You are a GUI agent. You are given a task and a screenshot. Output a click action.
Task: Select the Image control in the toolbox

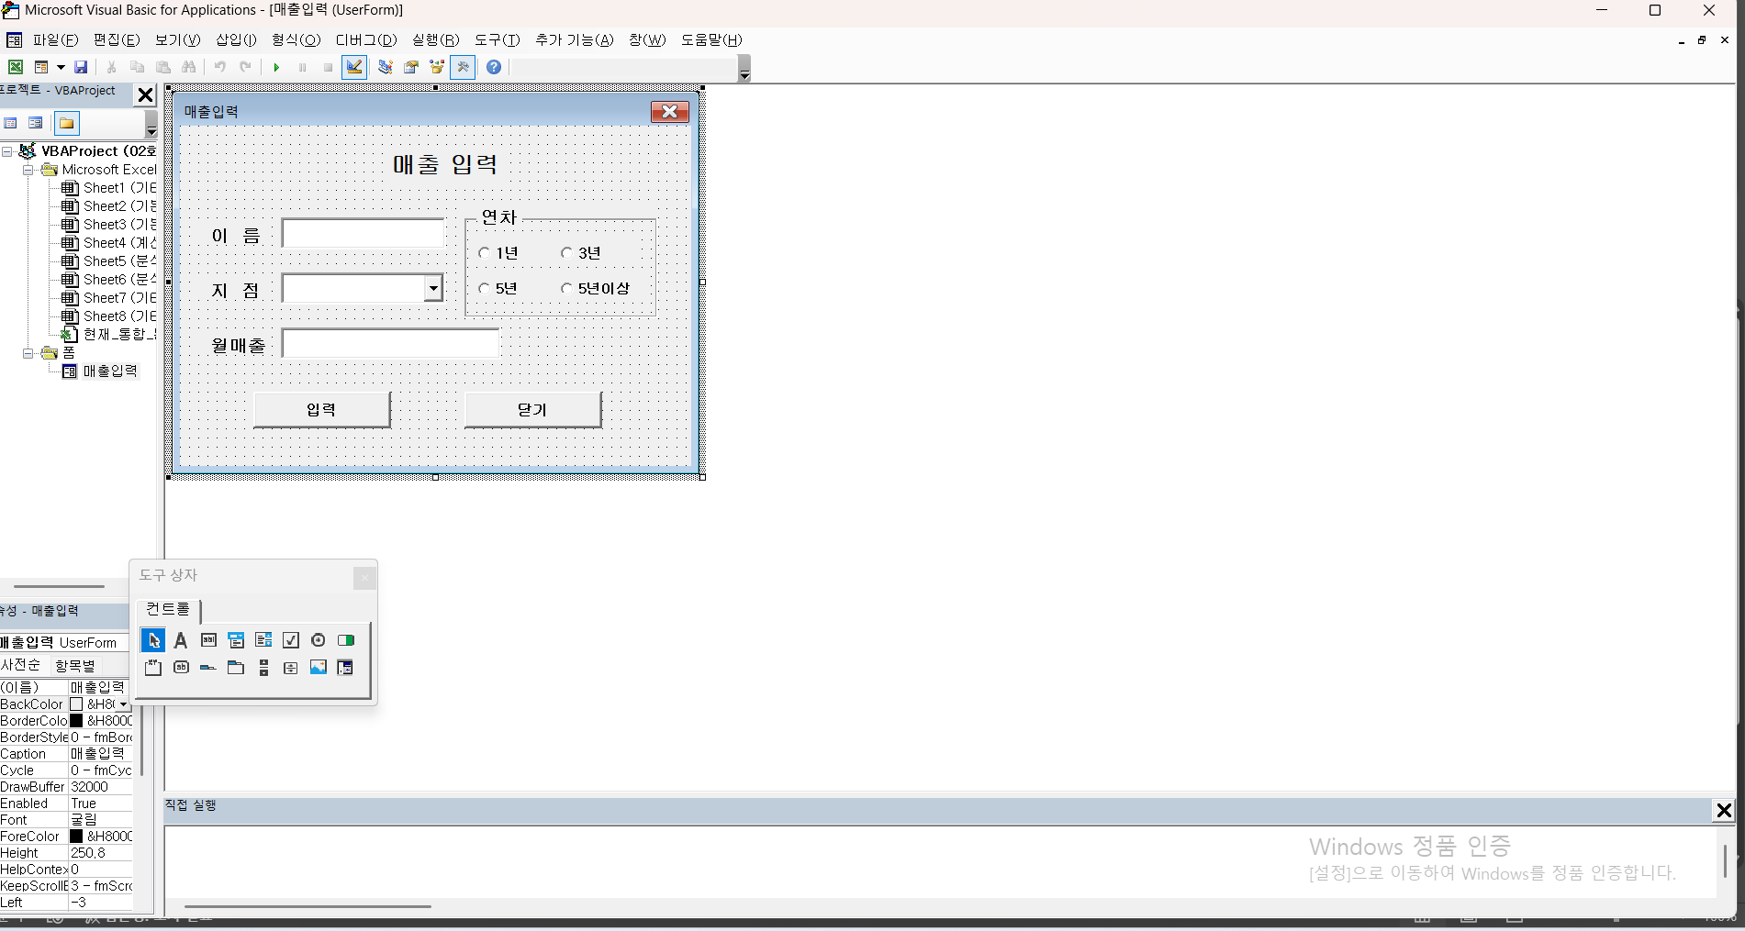pyautogui.click(x=318, y=668)
